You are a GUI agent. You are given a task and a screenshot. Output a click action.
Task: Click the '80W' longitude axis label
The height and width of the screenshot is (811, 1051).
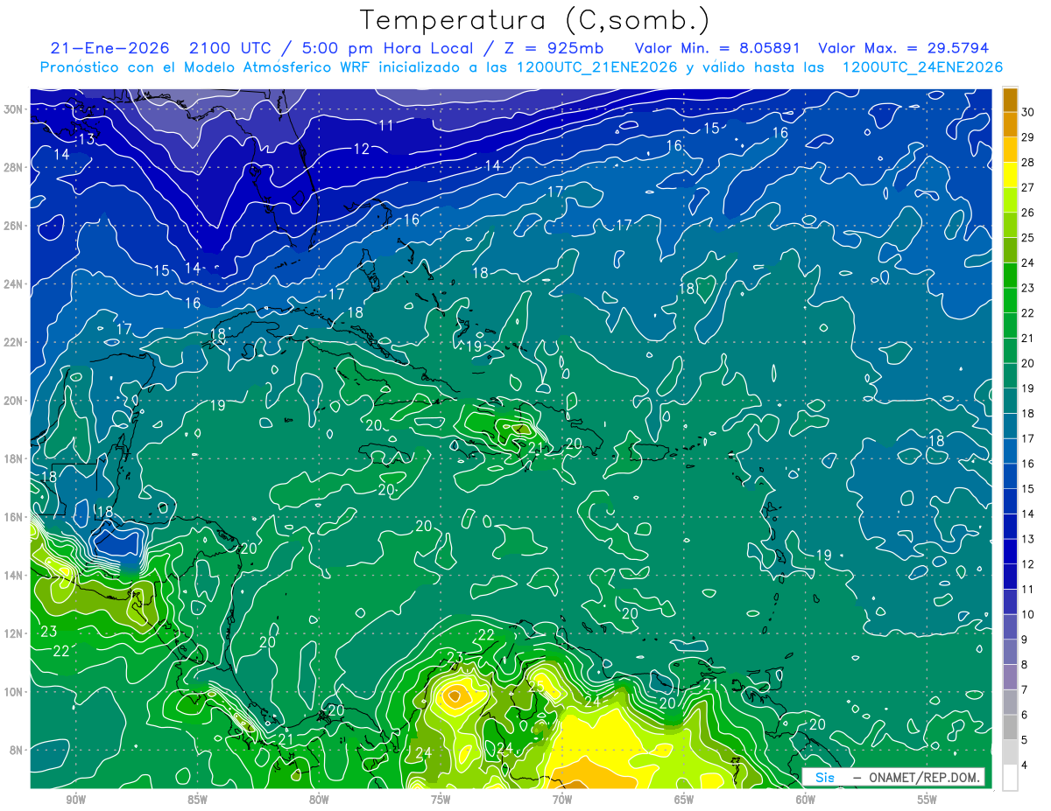click(x=319, y=801)
